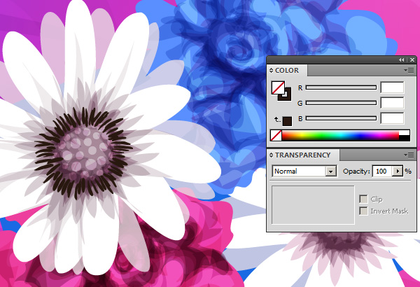
Task: Open the Color panel options menu
Action: (x=407, y=71)
